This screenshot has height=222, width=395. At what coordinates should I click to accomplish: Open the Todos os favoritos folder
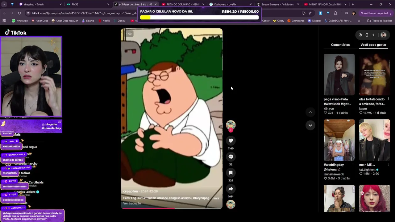pos(380,21)
